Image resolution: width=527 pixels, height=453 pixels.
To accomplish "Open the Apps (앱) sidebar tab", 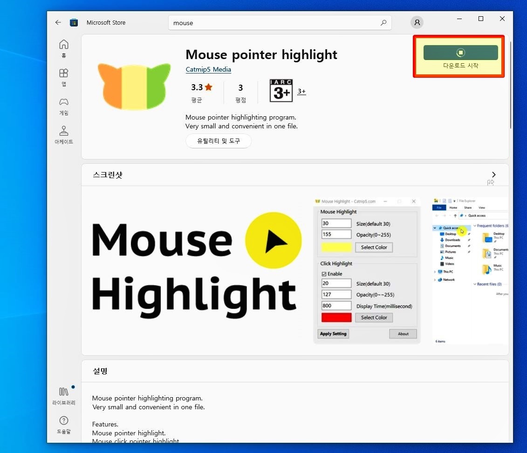I will (x=63, y=77).
